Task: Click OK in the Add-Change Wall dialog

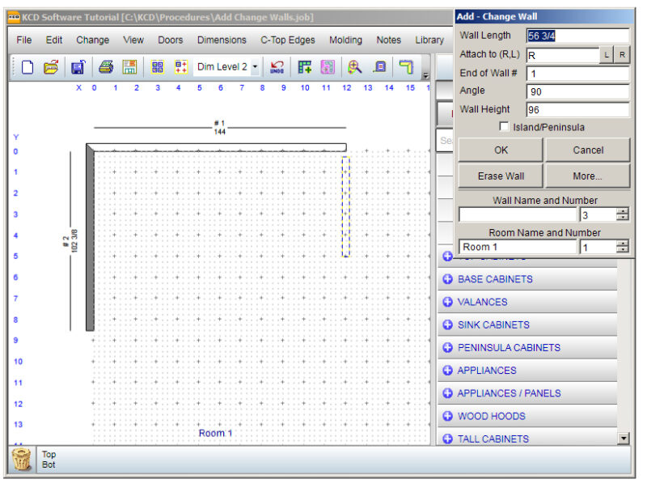Action: click(501, 150)
